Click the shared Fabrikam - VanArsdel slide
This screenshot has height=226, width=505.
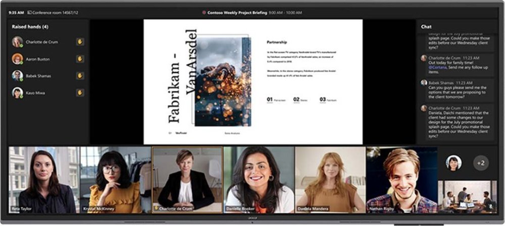pos(253,82)
